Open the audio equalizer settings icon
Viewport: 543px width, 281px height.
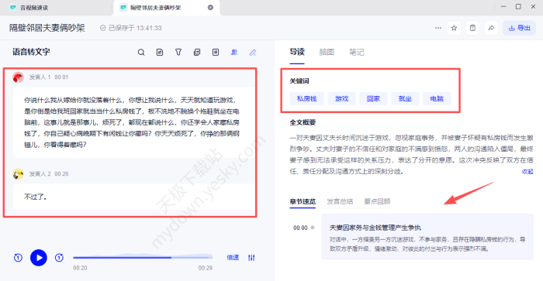pyautogui.click(x=251, y=258)
